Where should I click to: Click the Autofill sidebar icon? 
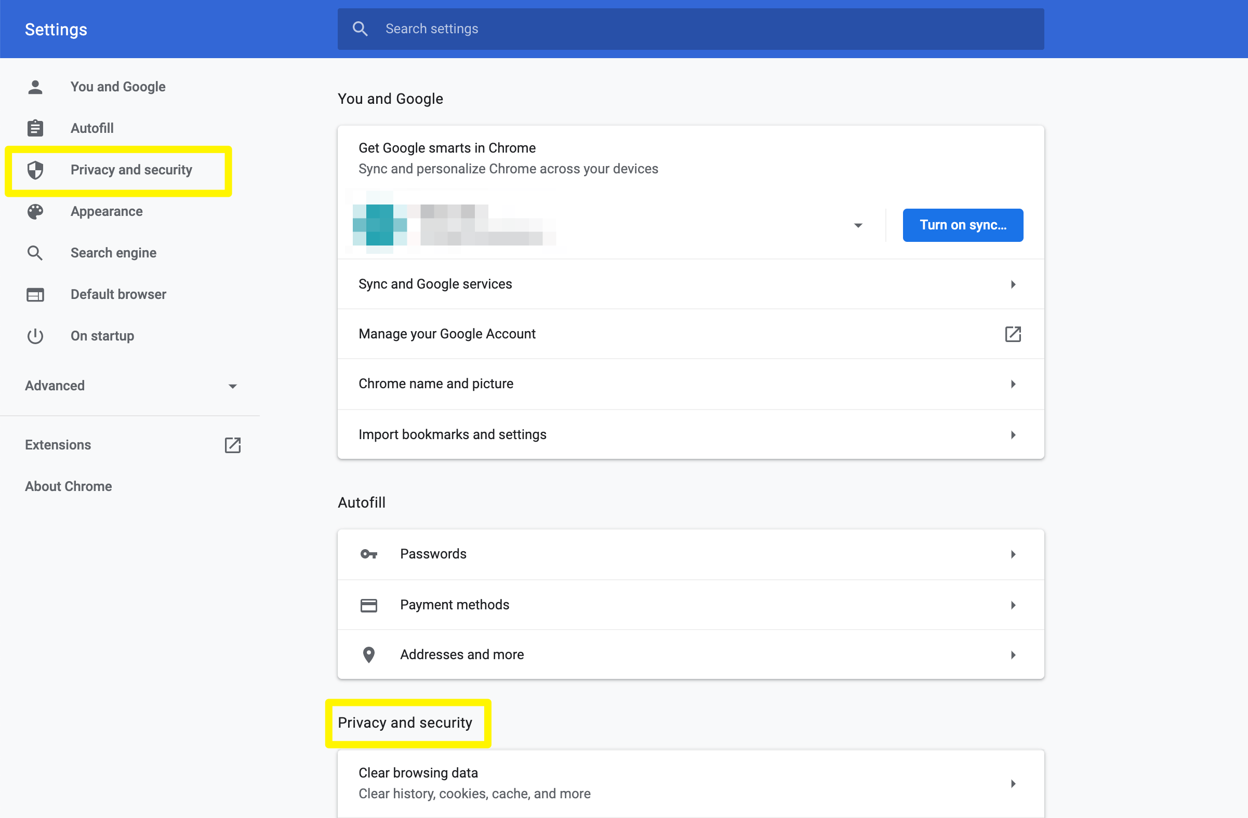35,128
